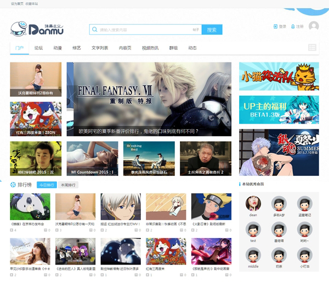Open the gray user avatar in header
This screenshot has height=282, width=329.
314,26
